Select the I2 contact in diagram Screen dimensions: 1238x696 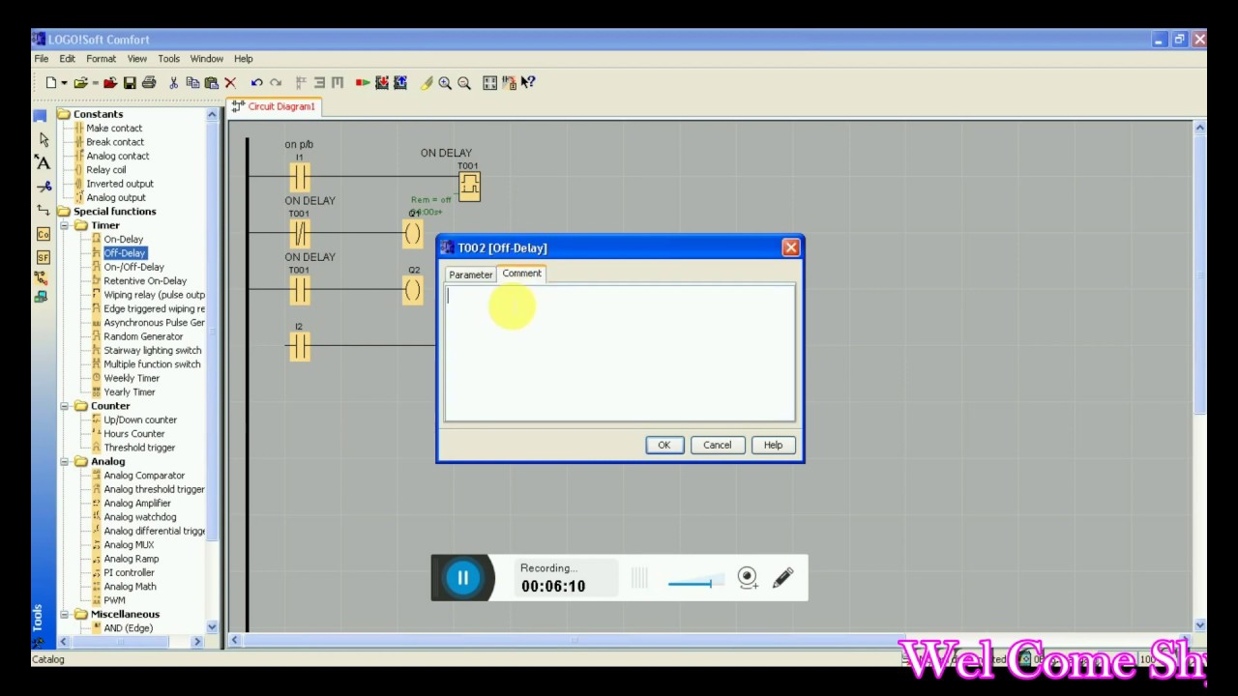pyautogui.click(x=299, y=345)
